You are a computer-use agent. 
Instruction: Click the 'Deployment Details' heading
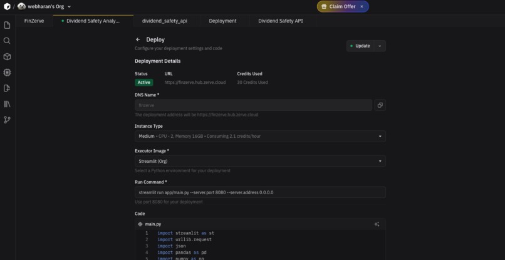pyautogui.click(x=157, y=61)
